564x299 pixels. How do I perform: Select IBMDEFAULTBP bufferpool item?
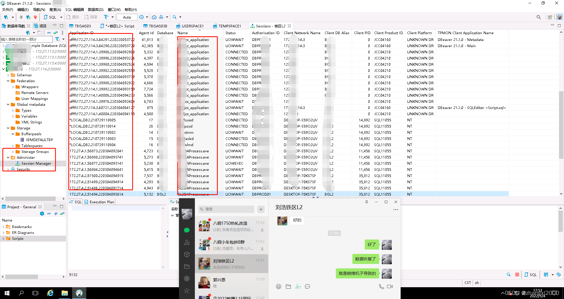(x=39, y=140)
